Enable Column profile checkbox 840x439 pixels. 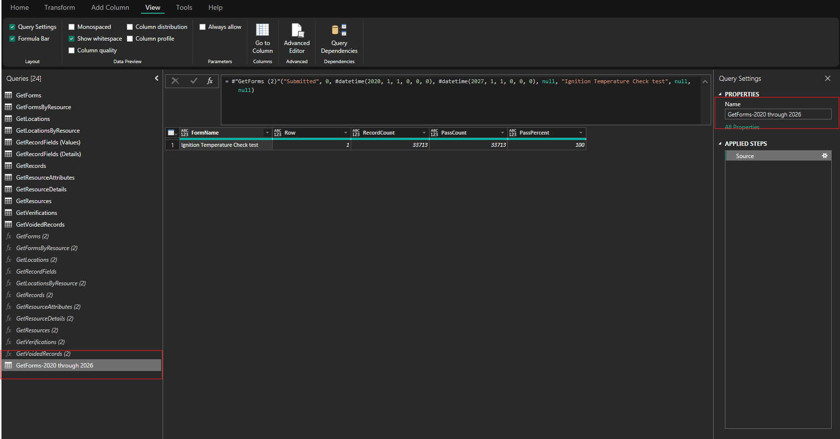point(130,39)
